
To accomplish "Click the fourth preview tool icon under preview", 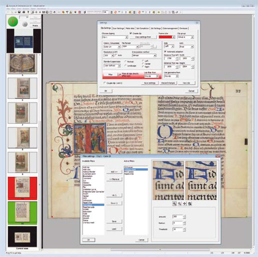I will 190,204.
